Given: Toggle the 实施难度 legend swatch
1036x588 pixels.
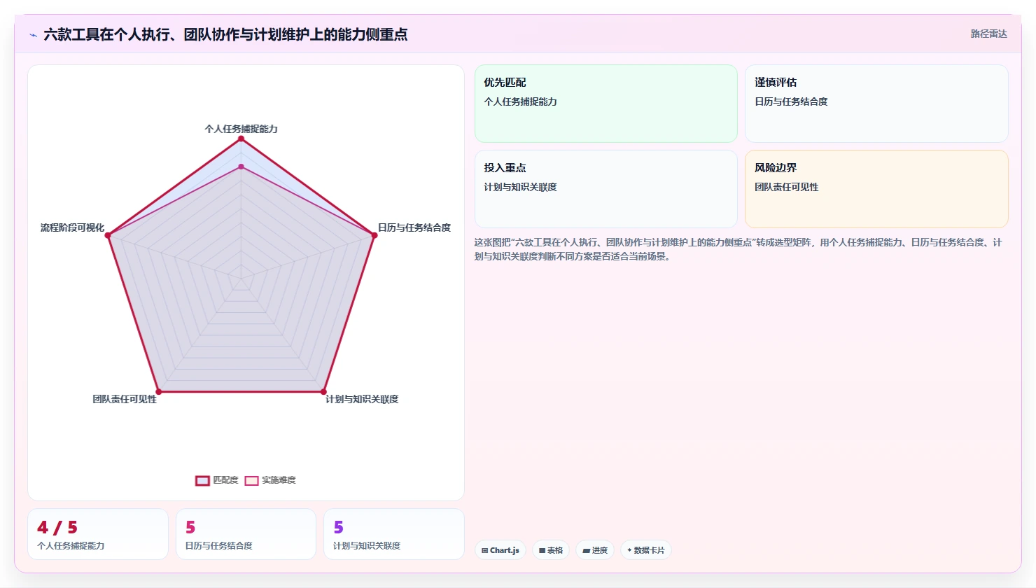Looking at the screenshot, I should [x=252, y=481].
